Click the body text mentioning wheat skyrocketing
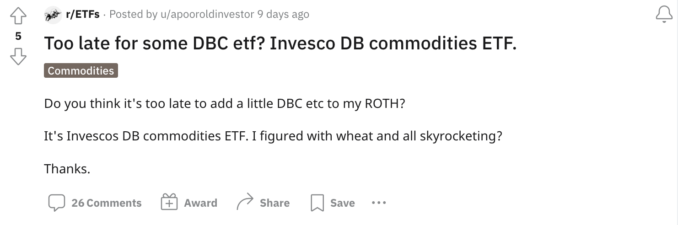This screenshot has height=225, width=678. (273, 136)
